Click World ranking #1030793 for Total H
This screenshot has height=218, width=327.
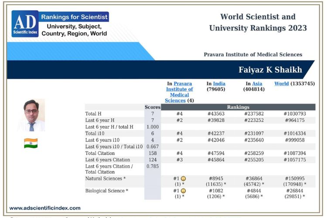coord(295,114)
